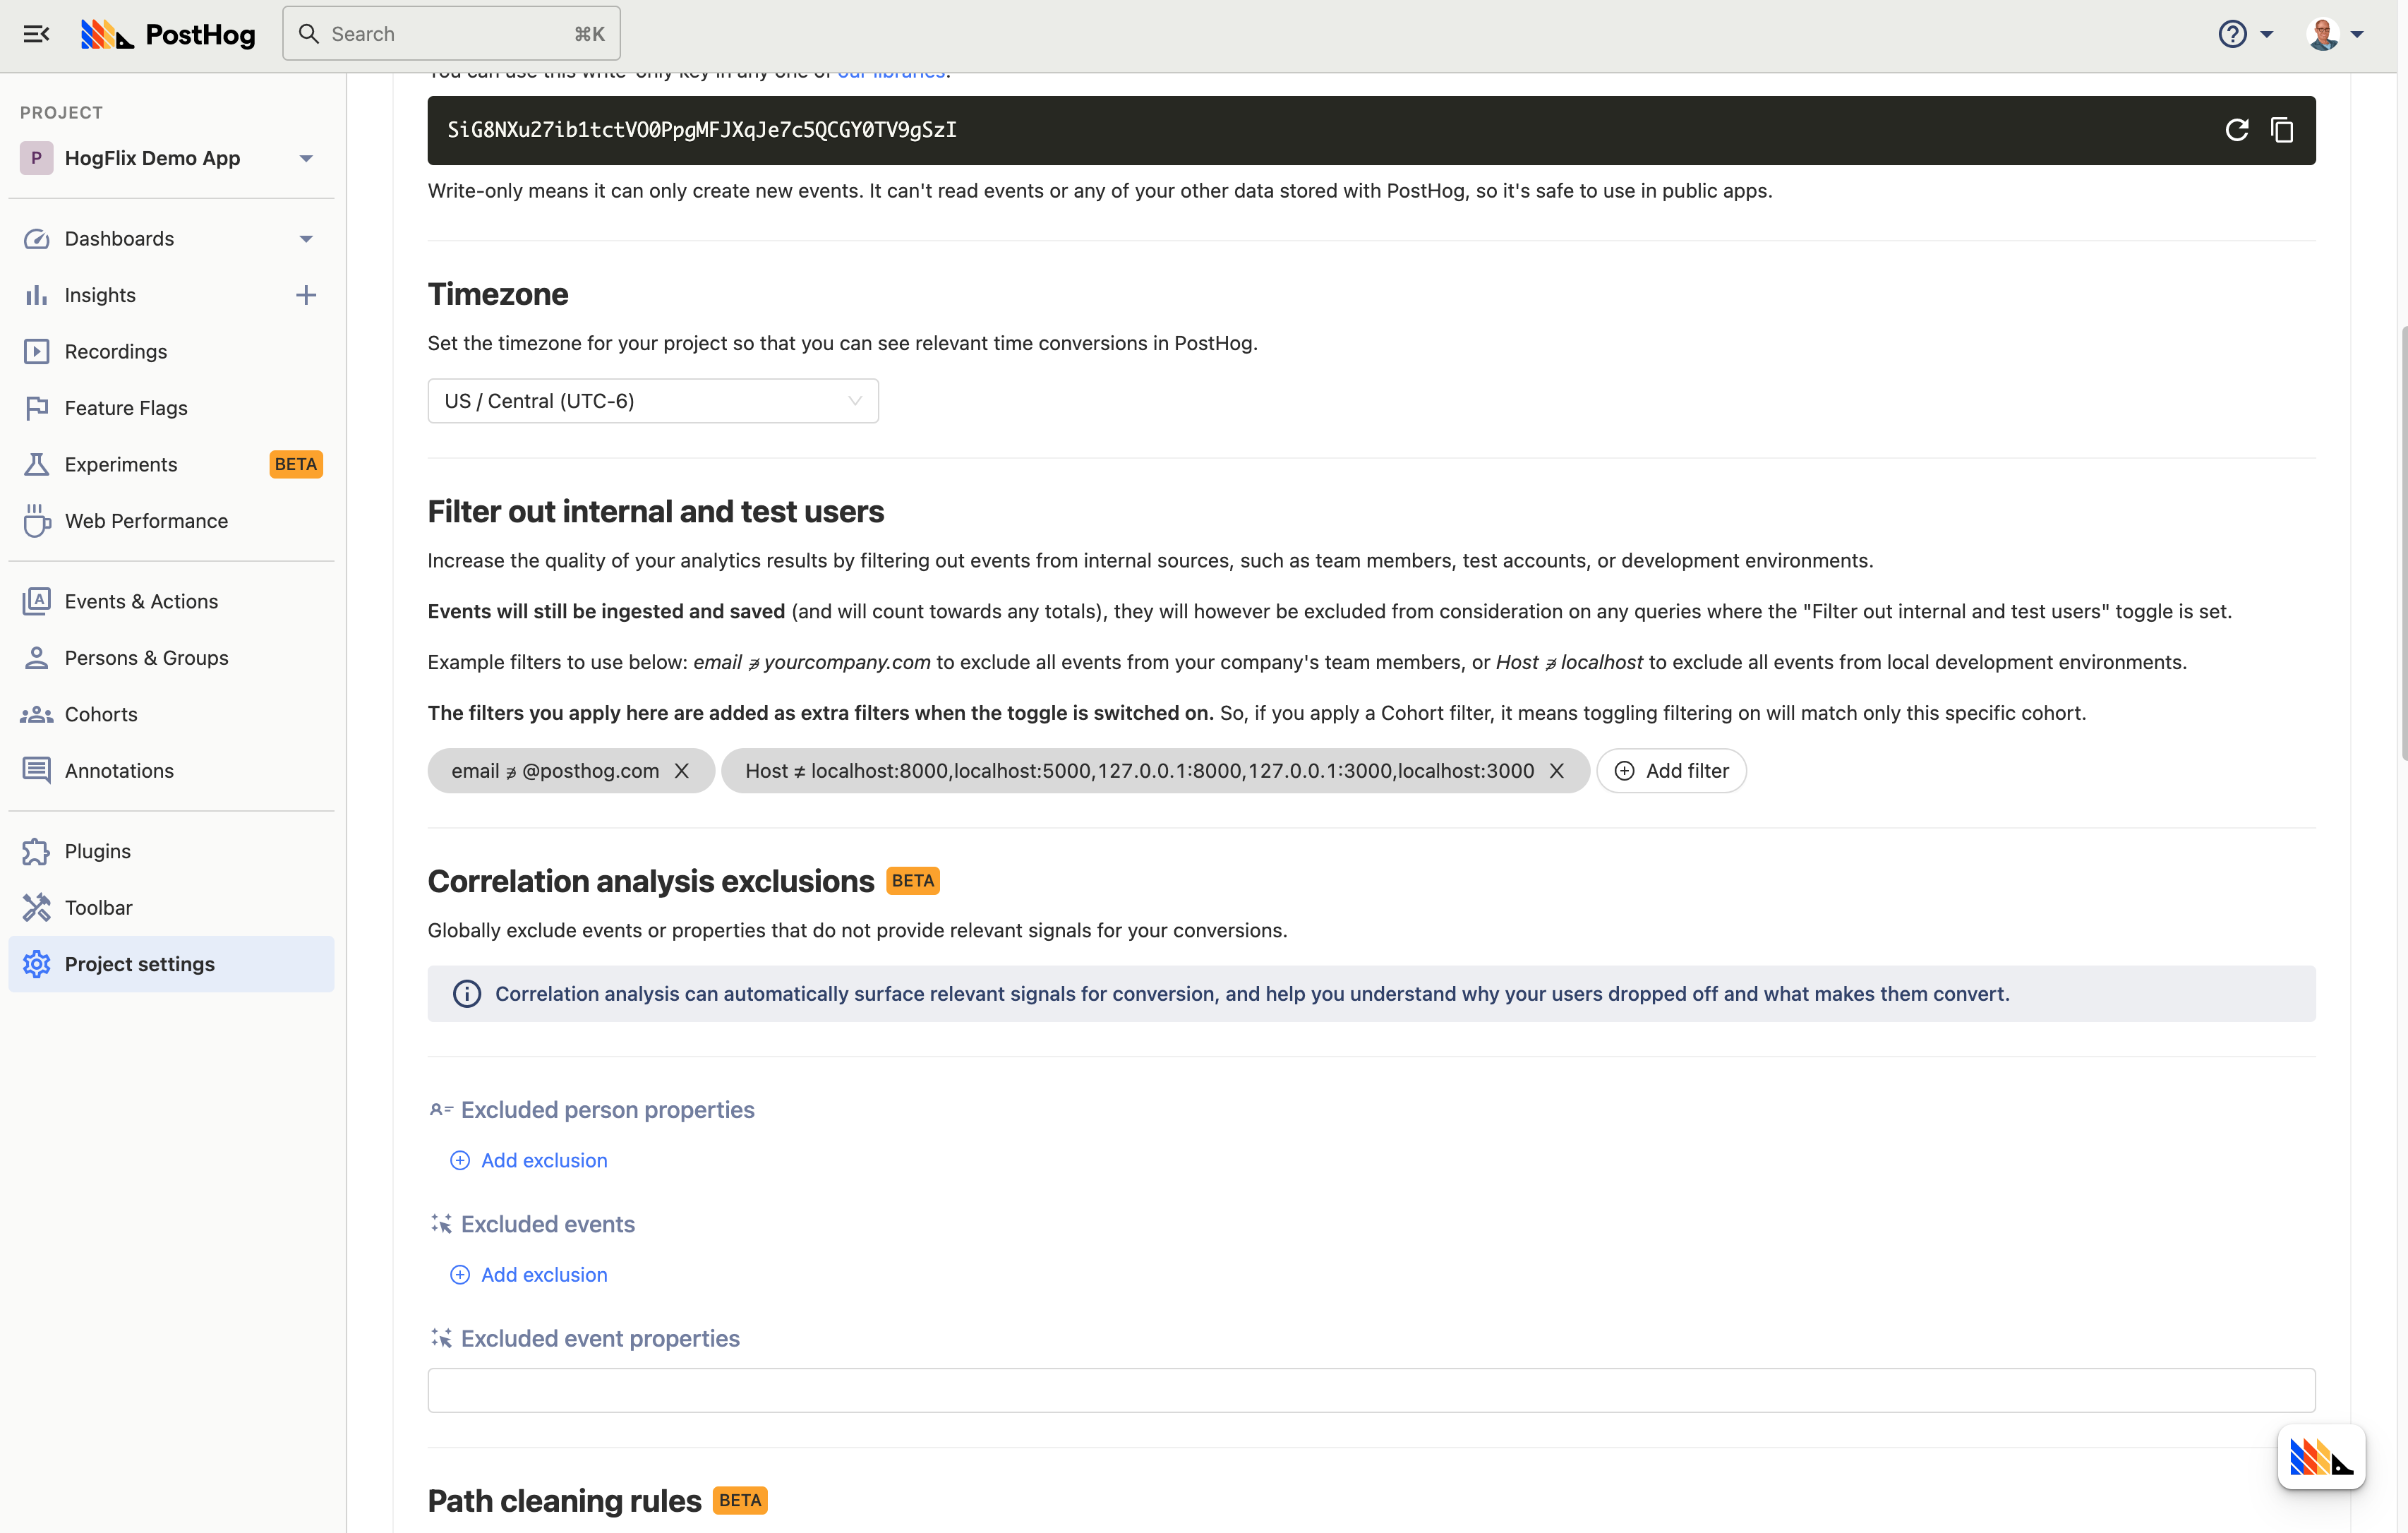Copy the write-only API key

pos(2283,130)
